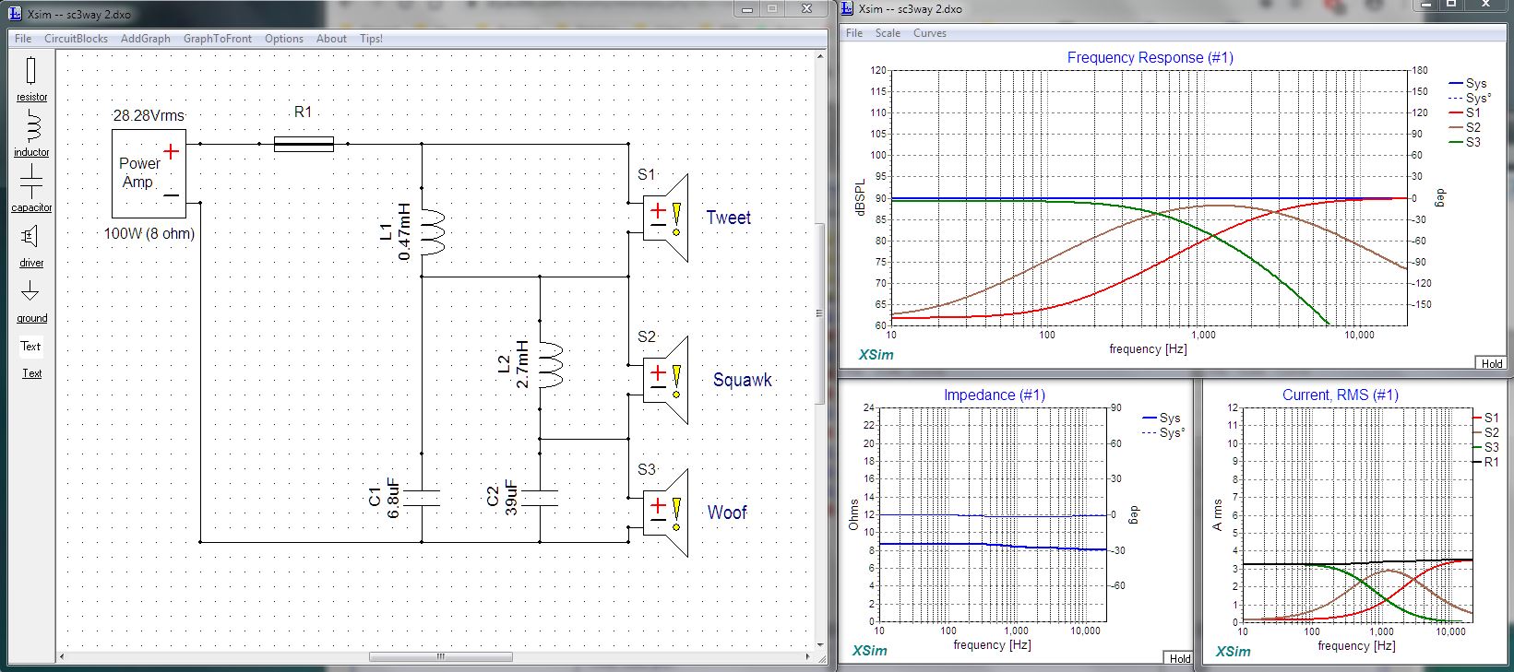
Task: Open the Curves menu in graph window
Action: 930,33
